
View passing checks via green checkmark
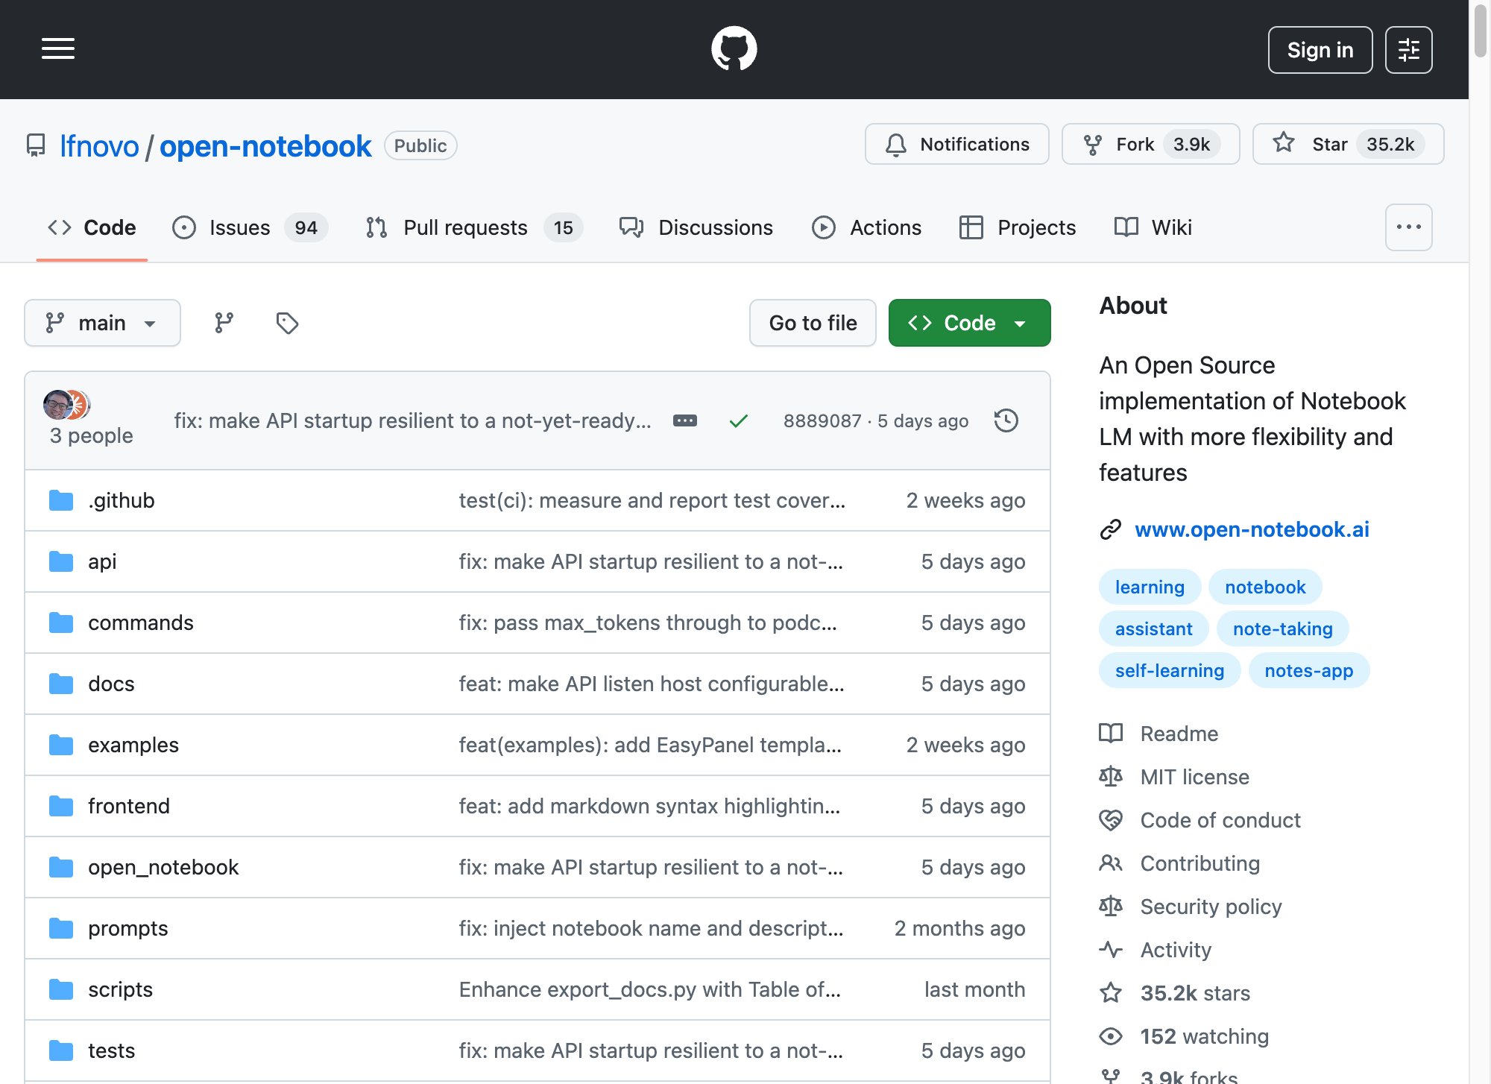[x=738, y=421]
